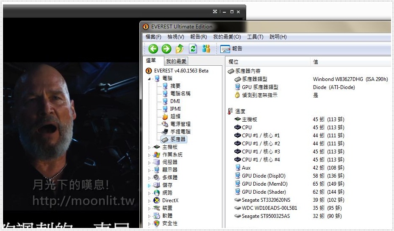Select the 電源管理 tree item
Screen dimensions: 394x231
click(180, 124)
